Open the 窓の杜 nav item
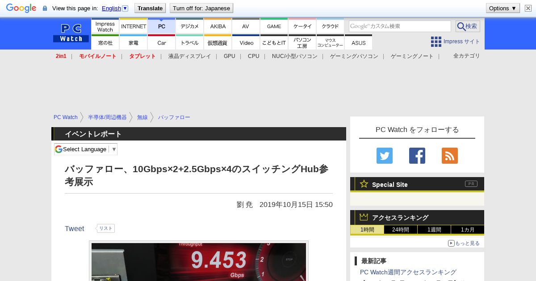This screenshot has width=536, height=281. pyautogui.click(x=105, y=43)
